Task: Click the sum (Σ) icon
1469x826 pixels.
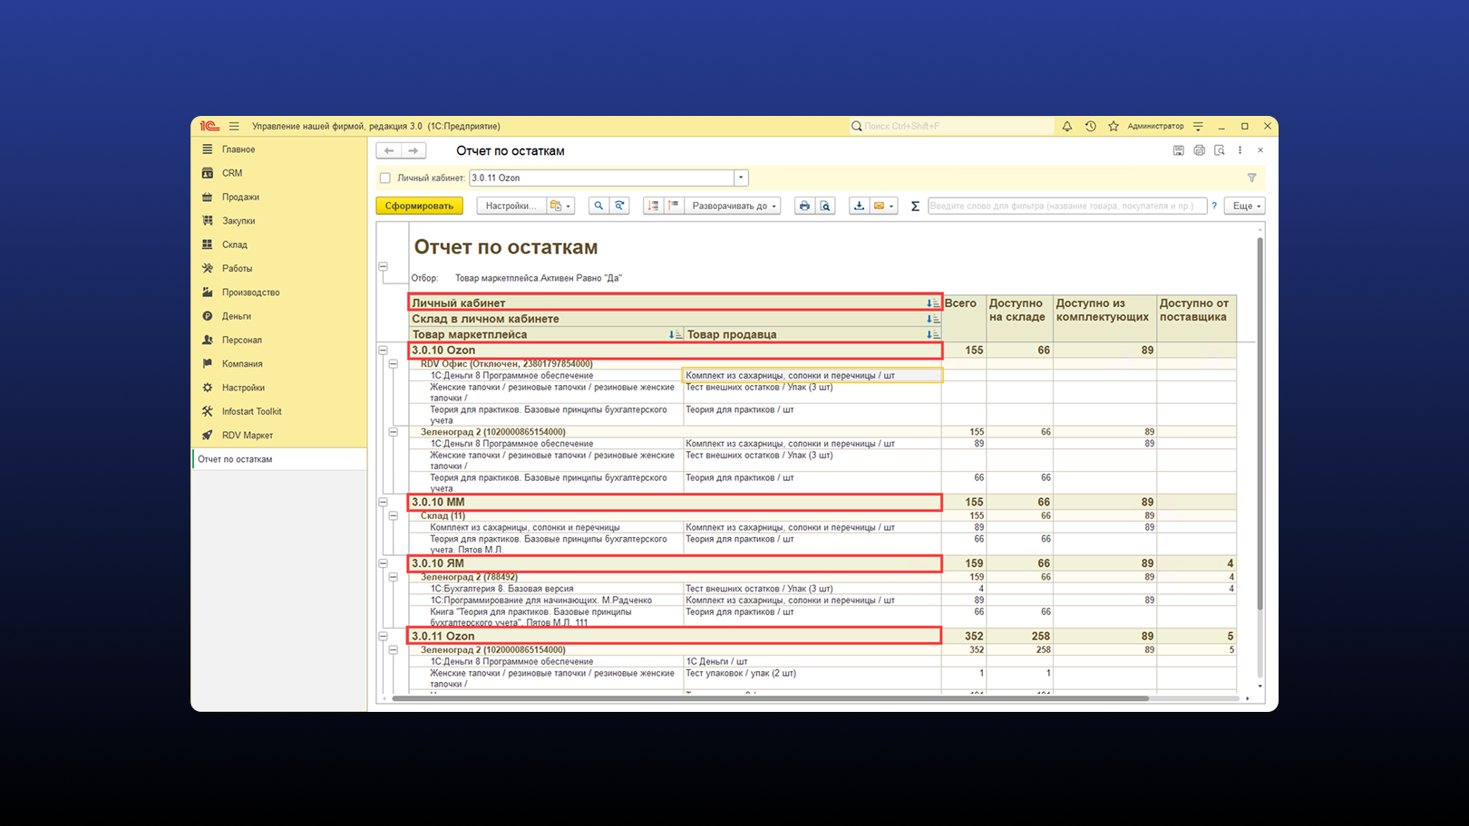Action: tap(915, 206)
